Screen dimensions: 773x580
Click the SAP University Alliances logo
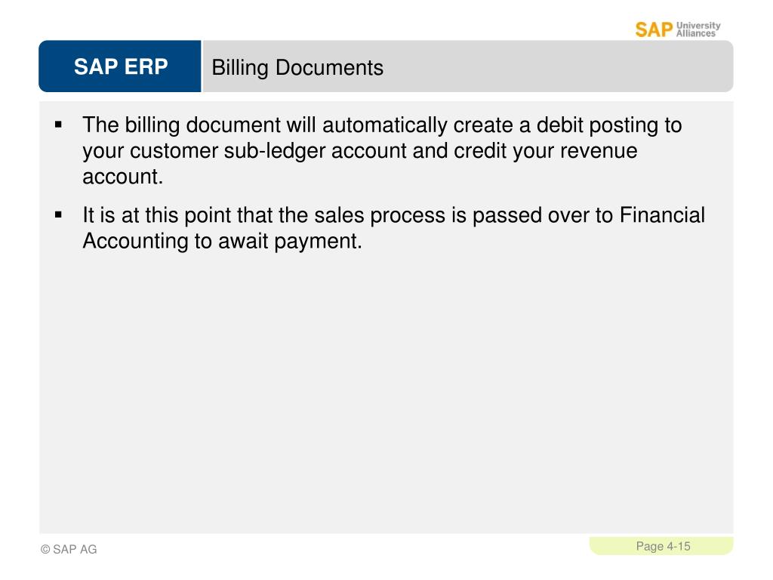677,29
